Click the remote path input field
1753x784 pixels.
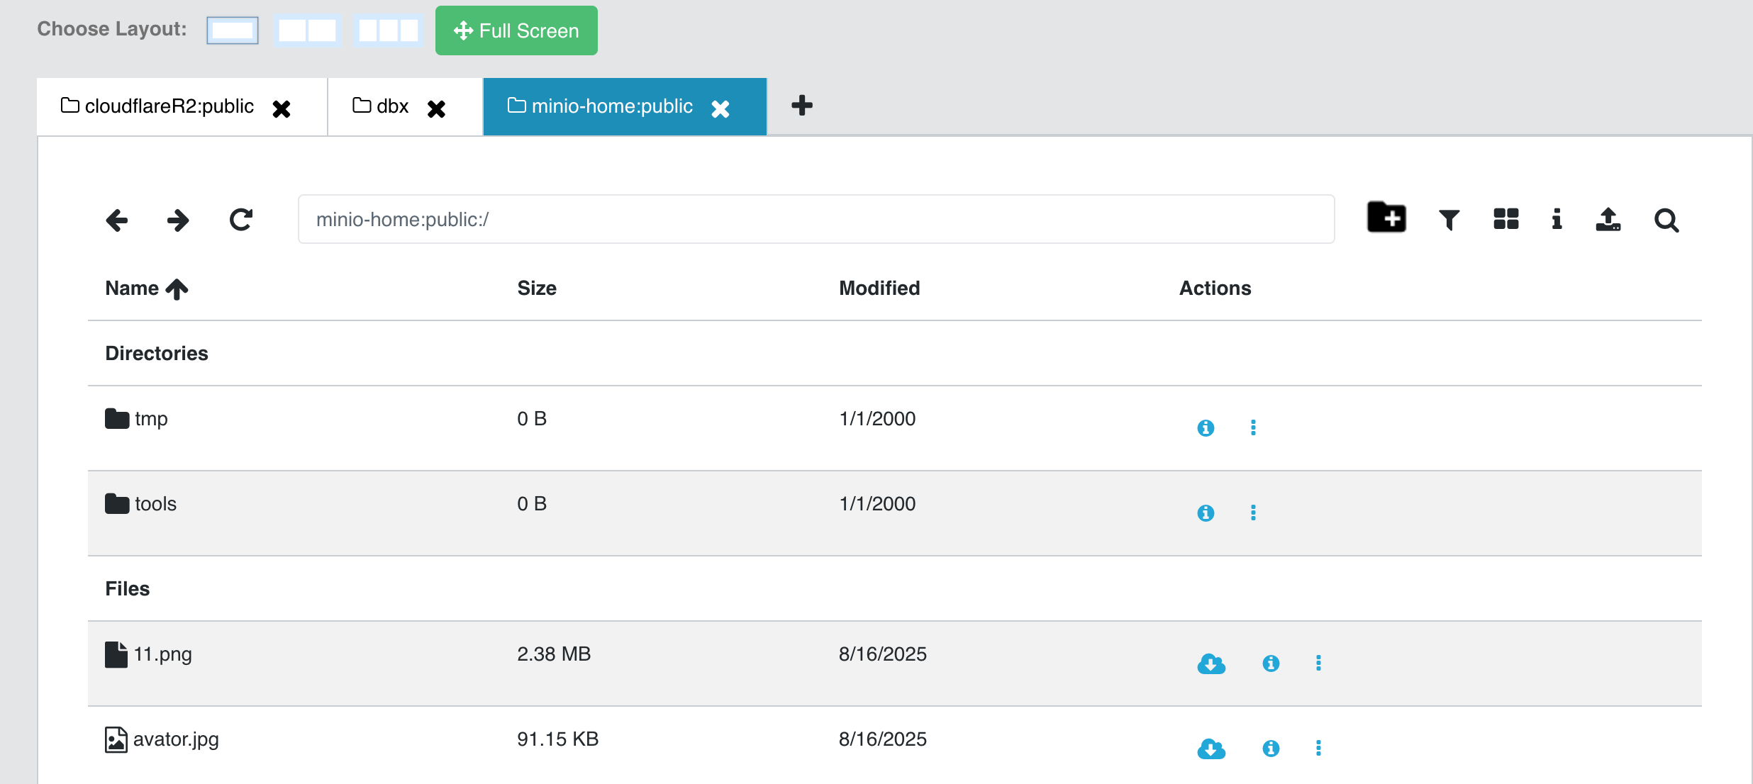click(816, 220)
